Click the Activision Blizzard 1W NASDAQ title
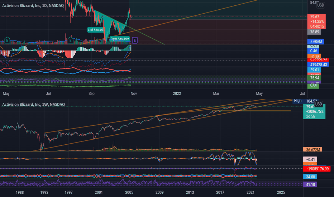The image size is (334, 197). point(33,104)
